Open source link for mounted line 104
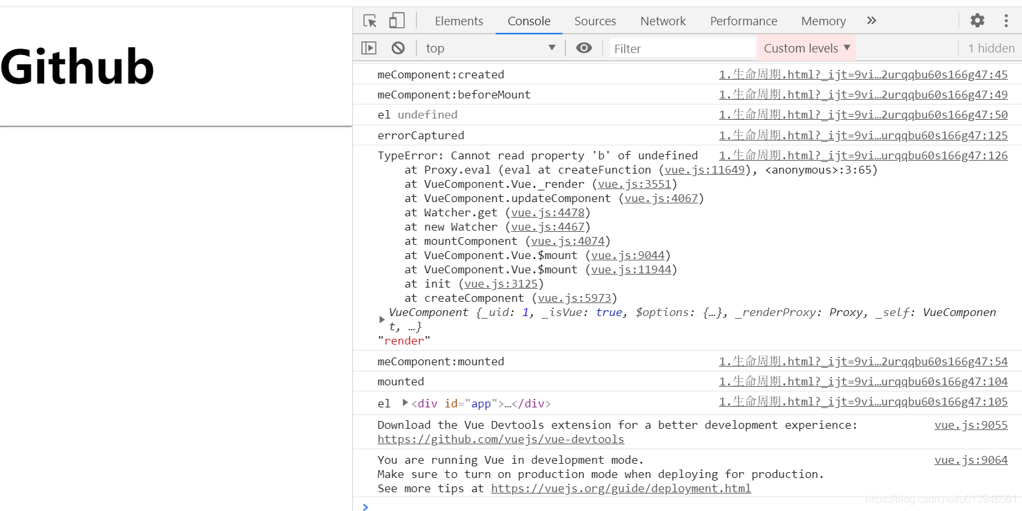1022x511 pixels. (x=863, y=381)
